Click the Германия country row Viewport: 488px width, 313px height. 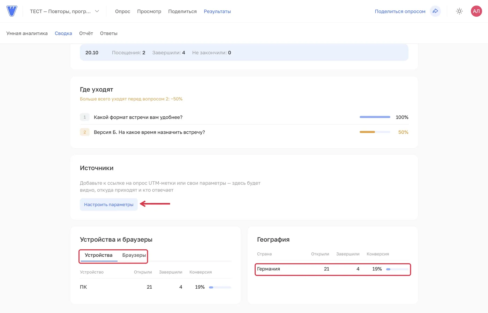click(333, 269)
